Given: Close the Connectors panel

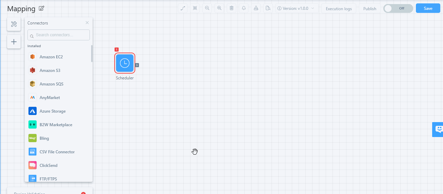Looking at the screenshot, I should (x=87, y=23).
